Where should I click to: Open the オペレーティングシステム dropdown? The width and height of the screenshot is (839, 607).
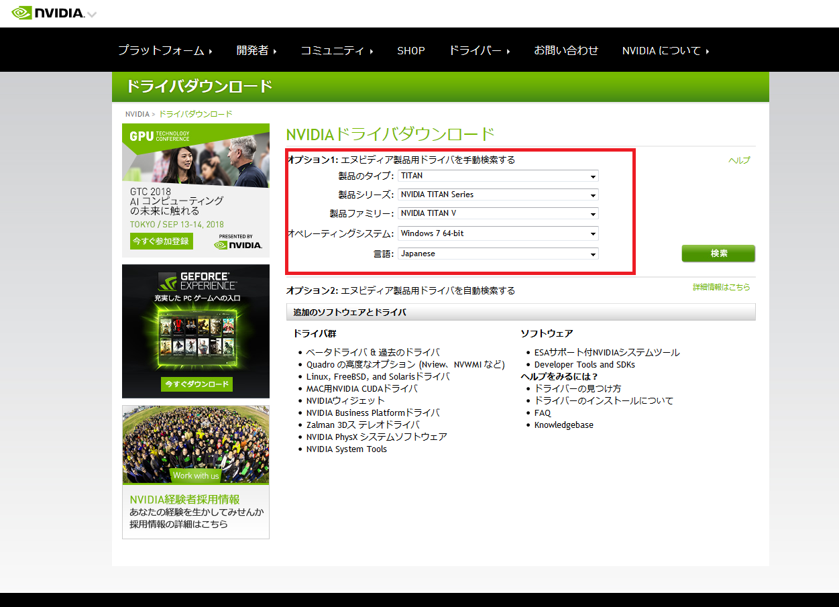click(498, 233)
